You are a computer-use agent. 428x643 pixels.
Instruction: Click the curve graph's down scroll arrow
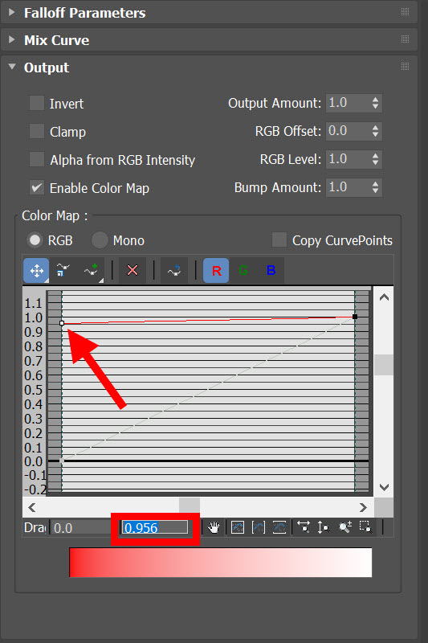pyautogui.click(x=384, y=487)
